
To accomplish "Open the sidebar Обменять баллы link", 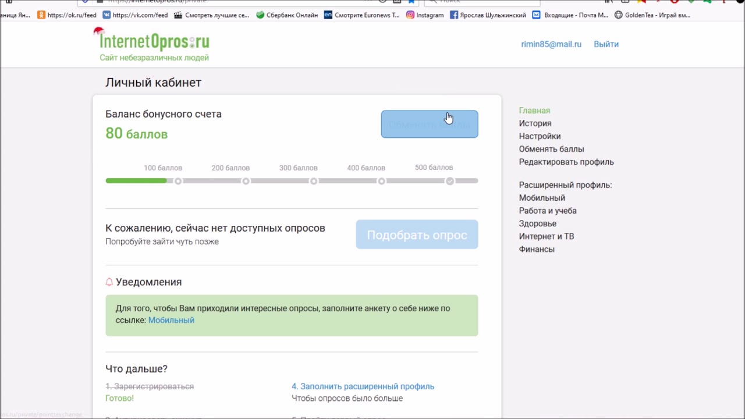I will point(551,149).
